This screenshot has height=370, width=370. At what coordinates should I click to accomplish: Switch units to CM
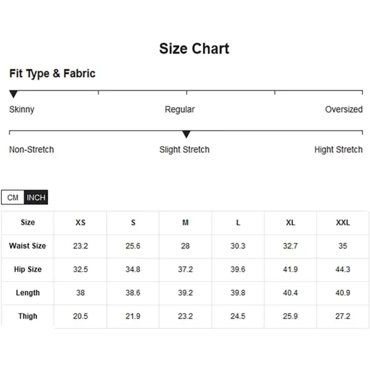pyautogui.click(x=12, y=197)
